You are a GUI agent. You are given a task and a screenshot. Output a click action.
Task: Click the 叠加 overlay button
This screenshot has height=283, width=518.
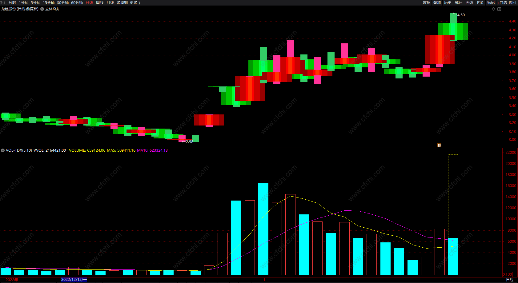tap(437, 3)
